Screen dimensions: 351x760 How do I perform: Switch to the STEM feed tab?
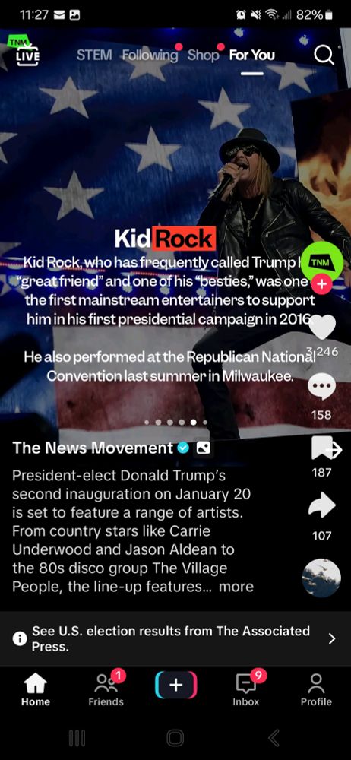94,55
